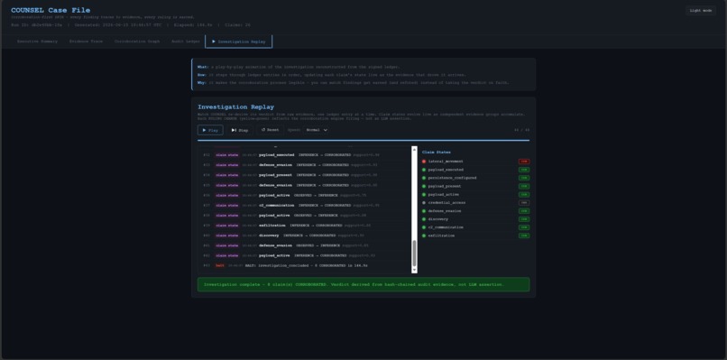Reset the investigation replay
The height and width of the screenshot is (360, 727).
[x=270, y=130]
